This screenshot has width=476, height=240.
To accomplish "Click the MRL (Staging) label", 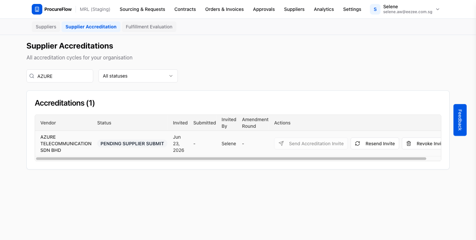I will pyautogui.click(x=95, y=9).
